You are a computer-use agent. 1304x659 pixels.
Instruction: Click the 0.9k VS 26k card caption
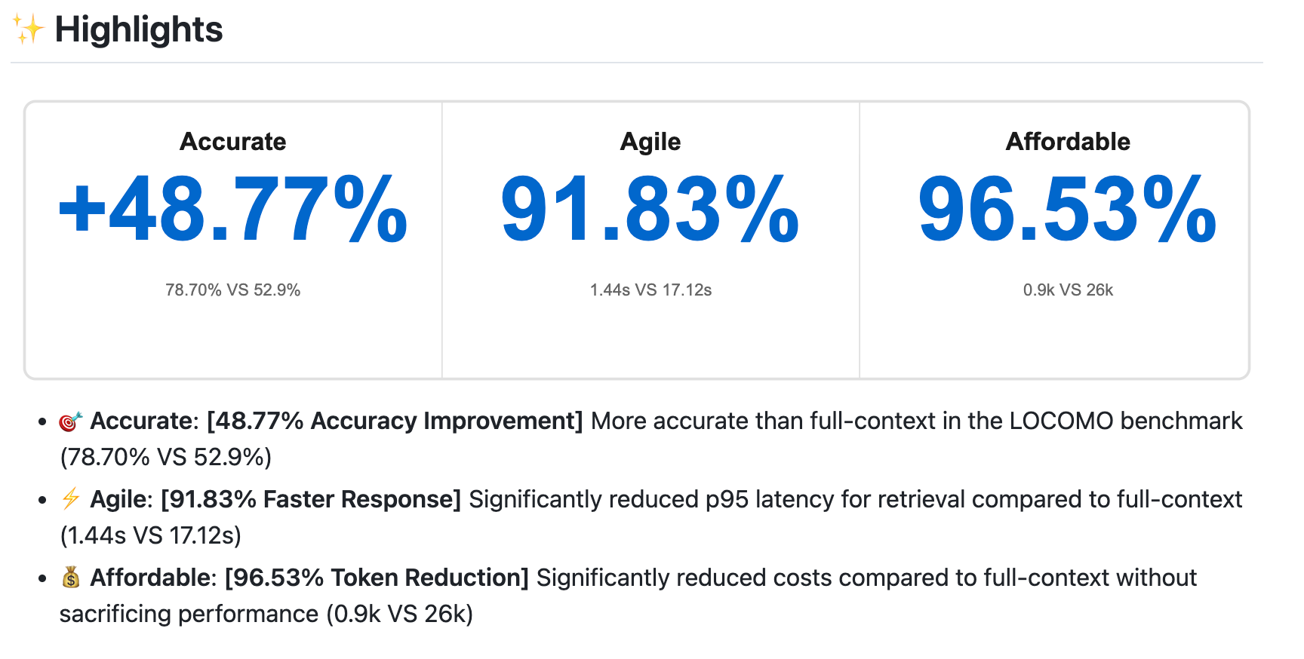1067,290
